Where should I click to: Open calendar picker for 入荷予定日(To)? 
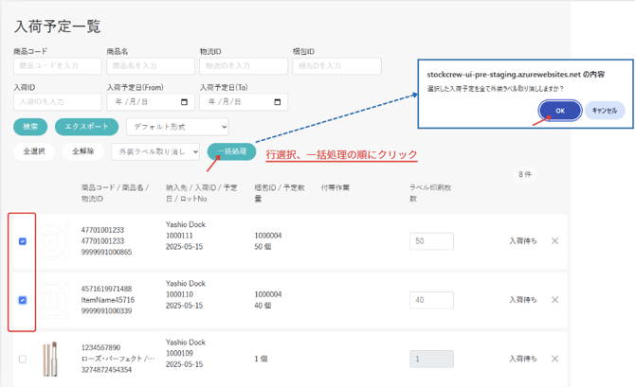279,101
